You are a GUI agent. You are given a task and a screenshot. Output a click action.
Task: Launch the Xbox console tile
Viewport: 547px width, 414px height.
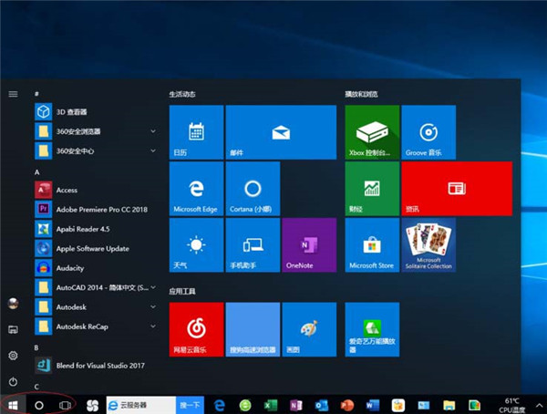[x=371, y=132]
